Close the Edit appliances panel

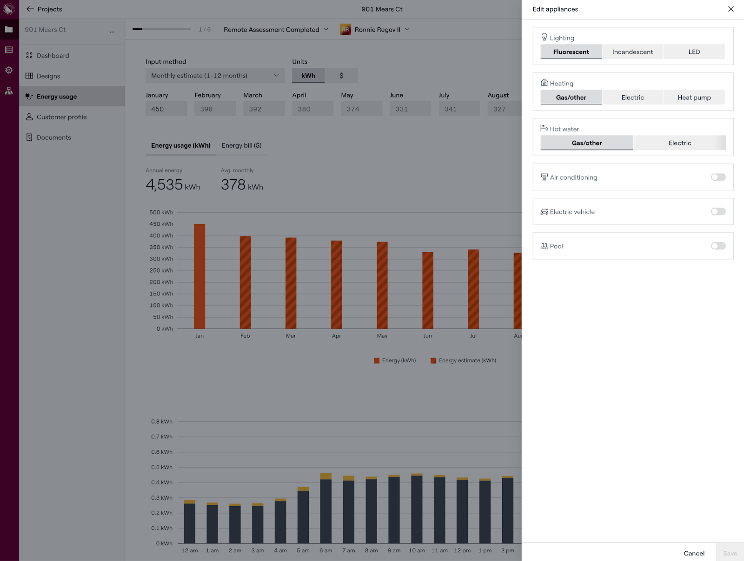coord(731,9)
